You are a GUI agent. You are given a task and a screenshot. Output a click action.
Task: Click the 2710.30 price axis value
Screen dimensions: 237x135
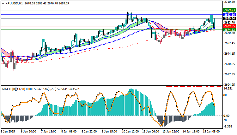[229, 2]
